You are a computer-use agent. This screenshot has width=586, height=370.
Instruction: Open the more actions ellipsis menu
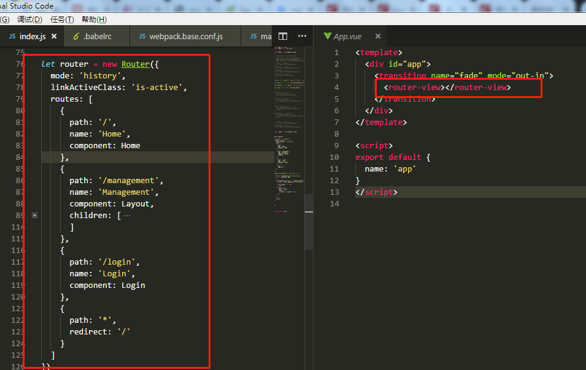point(302,36)
